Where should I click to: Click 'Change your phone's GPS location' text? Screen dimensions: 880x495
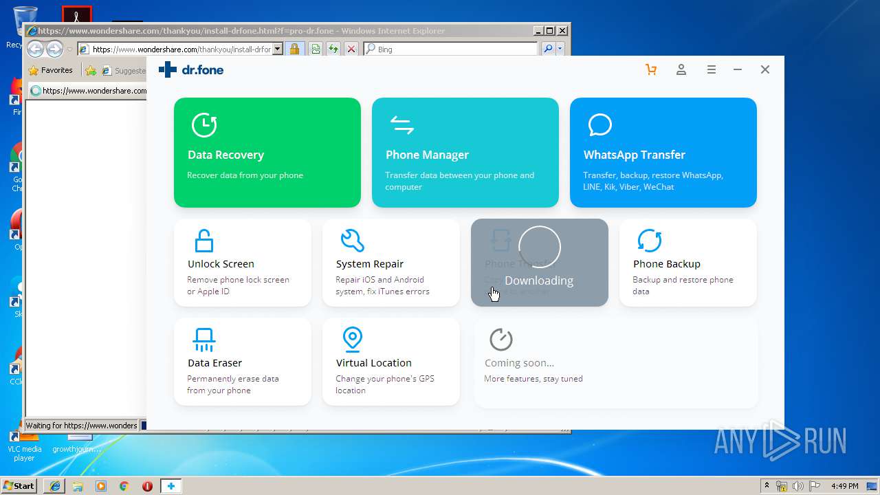coord(385,384)
